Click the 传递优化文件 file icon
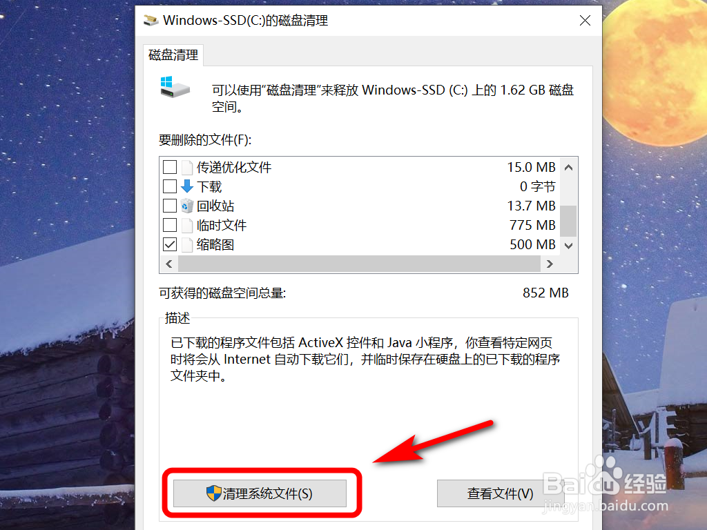Viewport: 707px width, 530px height. coord(187,167)
